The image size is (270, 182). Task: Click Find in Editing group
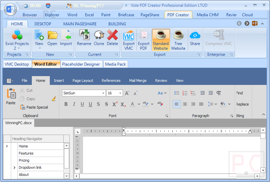pos(240,93)
